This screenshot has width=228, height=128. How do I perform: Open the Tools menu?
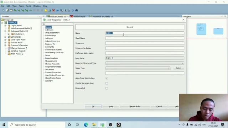click(28, 6)
